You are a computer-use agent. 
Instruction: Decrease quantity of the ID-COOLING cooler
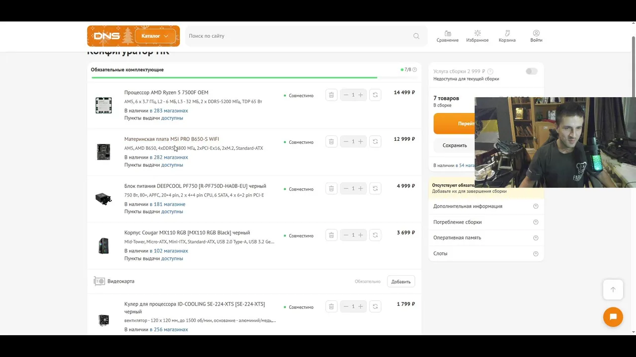pyautogui.click(x=346, y=306)
